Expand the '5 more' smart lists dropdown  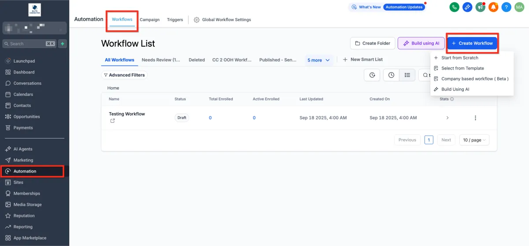318,60
